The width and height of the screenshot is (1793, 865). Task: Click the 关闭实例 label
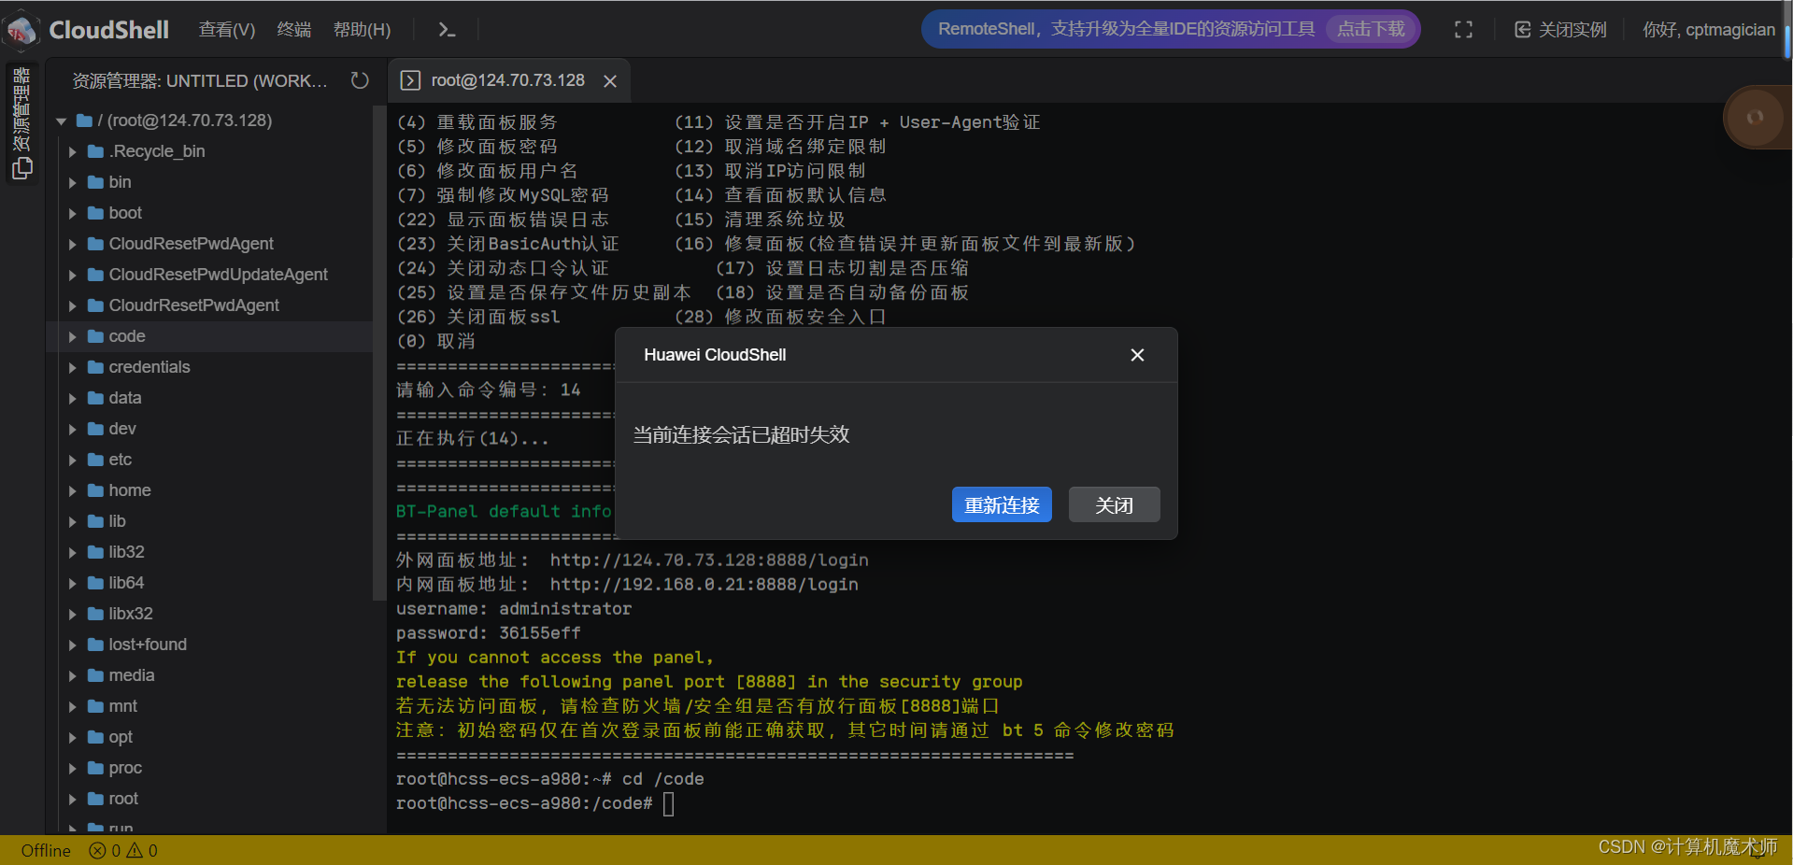click(1572, 30)
